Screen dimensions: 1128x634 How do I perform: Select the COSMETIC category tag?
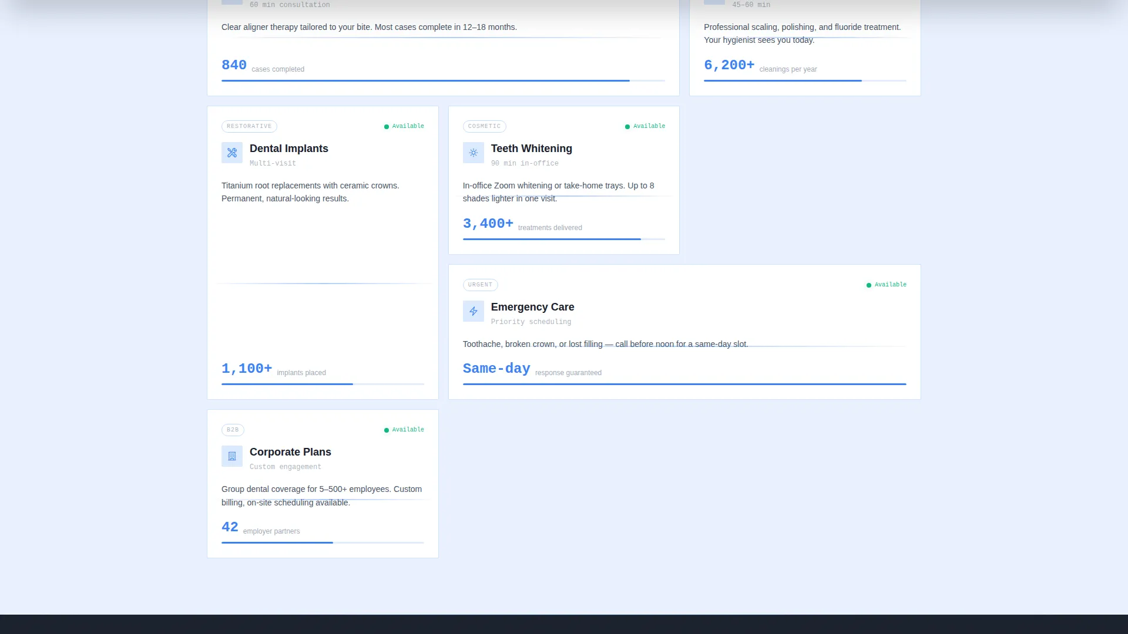click(x=484, y=126)
